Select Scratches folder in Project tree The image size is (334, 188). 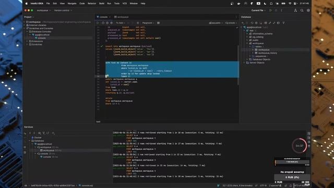point(37,44)
